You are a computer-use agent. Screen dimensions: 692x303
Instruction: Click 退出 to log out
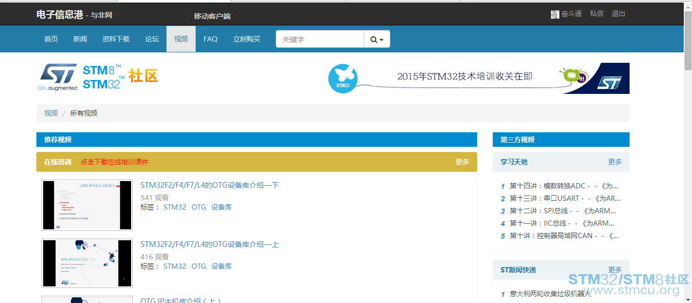(619, 14)
